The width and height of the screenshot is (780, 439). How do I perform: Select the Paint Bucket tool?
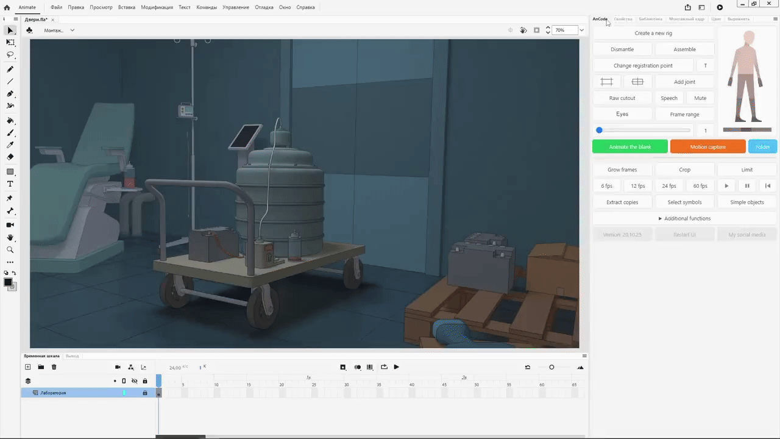[x=10, y=121]
